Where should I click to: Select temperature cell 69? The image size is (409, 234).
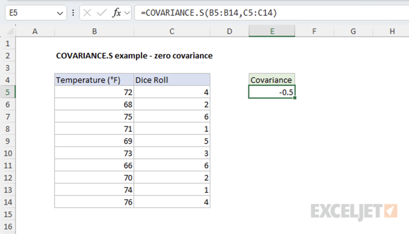[94, 141]
